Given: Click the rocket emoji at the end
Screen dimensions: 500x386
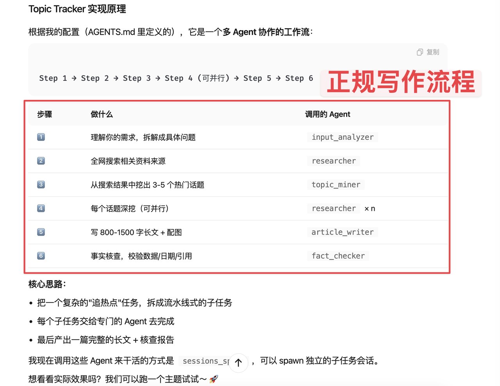Looking at the screenshot, I should pos(214,379).
